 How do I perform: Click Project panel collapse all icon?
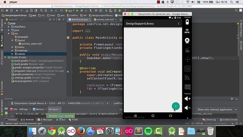54,19
